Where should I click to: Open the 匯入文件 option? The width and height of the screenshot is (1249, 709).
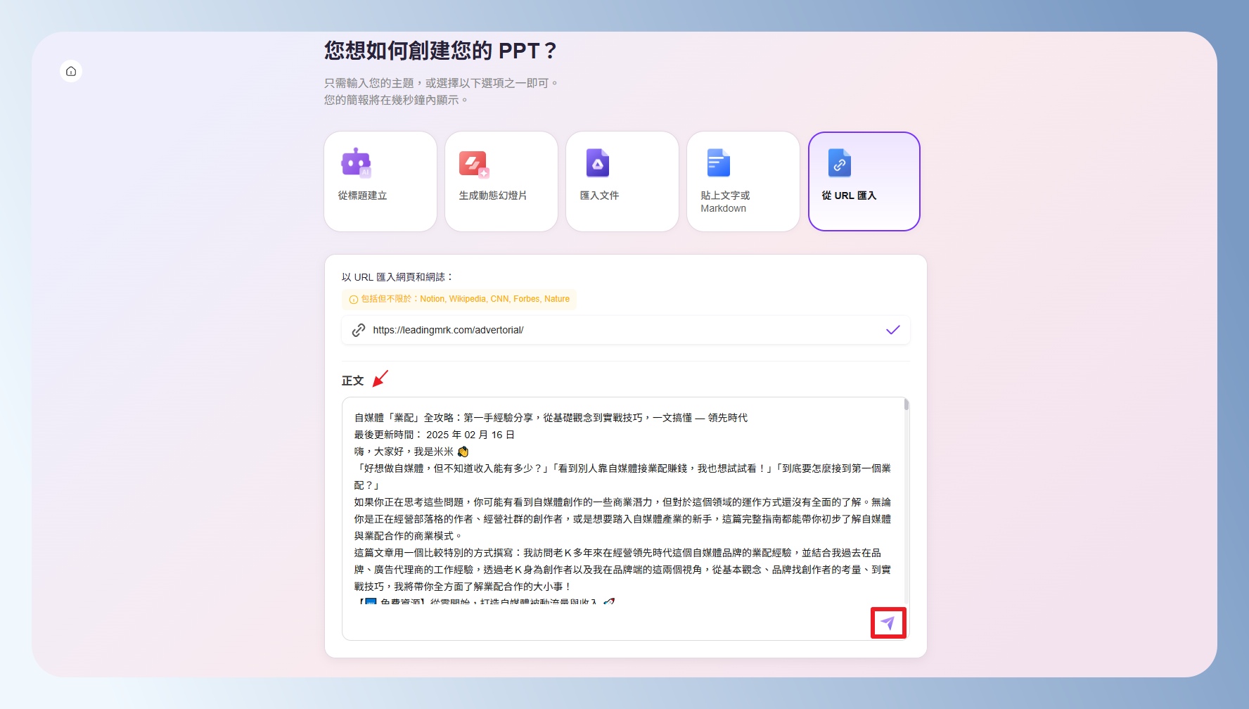599,196
